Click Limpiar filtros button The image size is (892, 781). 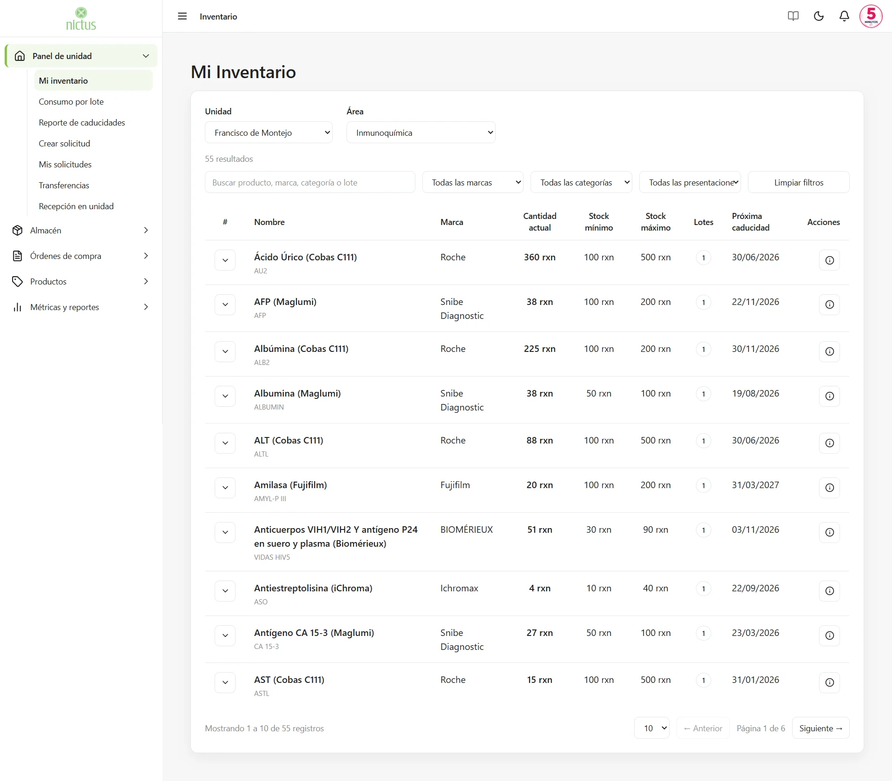pos(799,182)
